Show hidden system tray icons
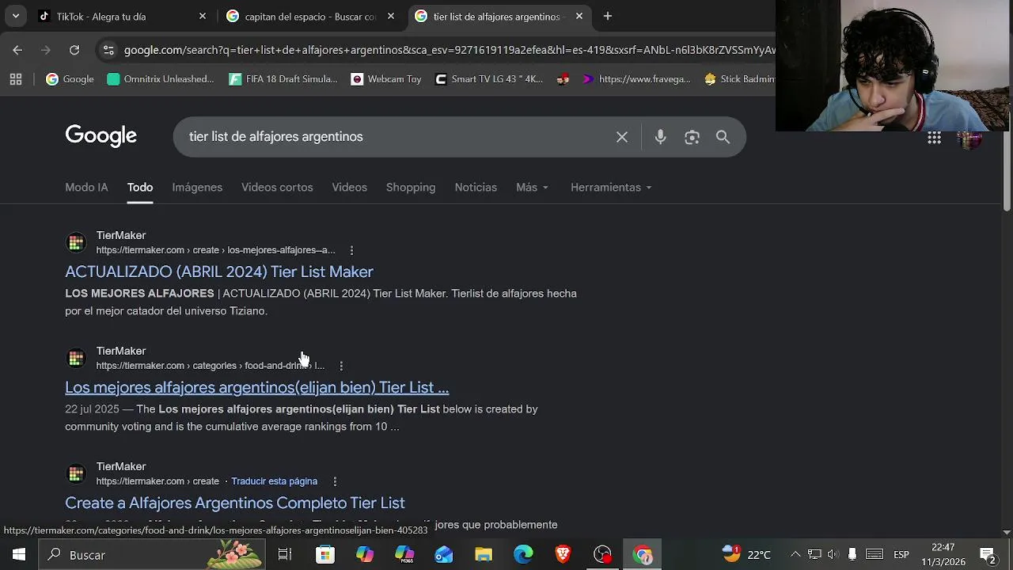Screen dimensions: 1013x570 tap(795, 554)
